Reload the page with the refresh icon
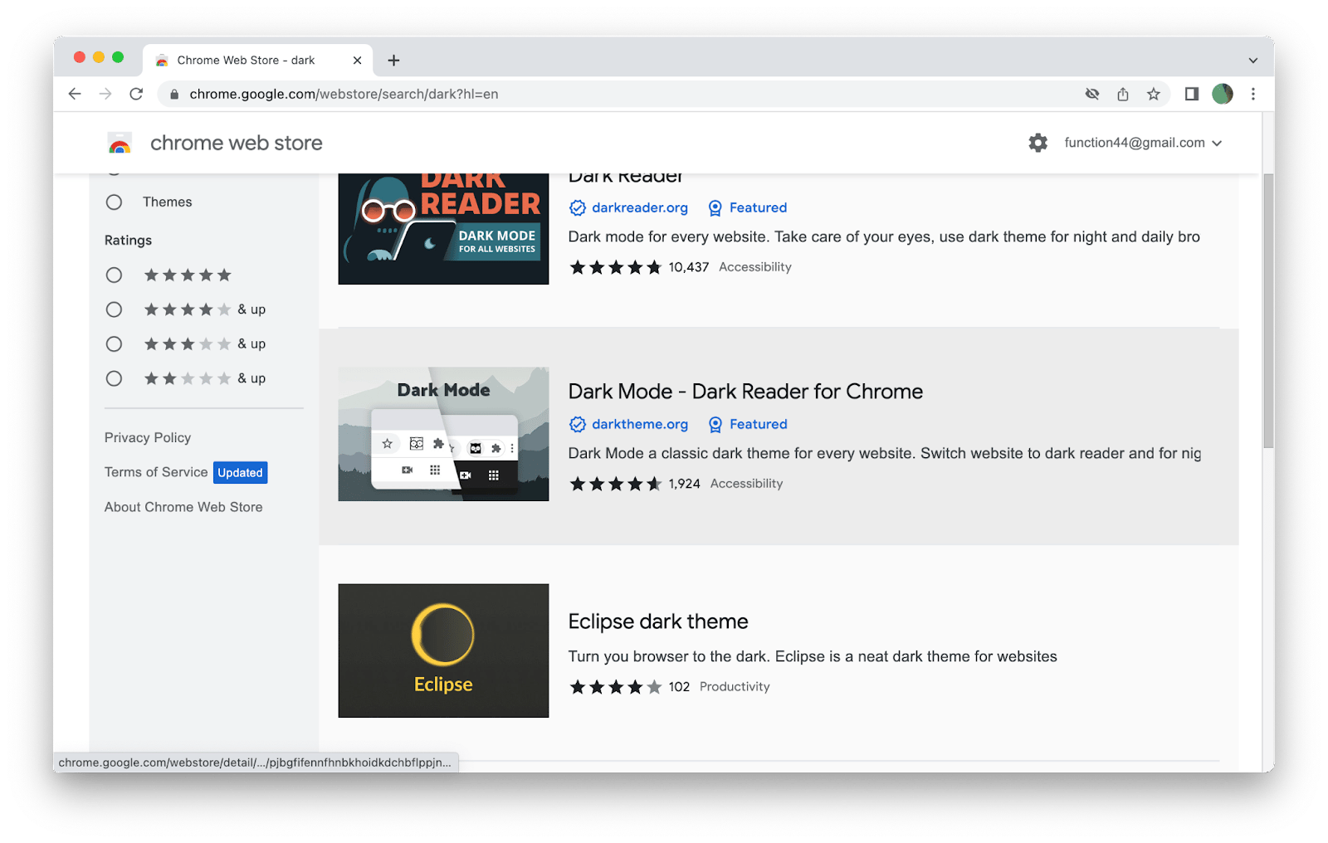The height and width of the screenshot is (843, 1328). click(x=136, y=94)
